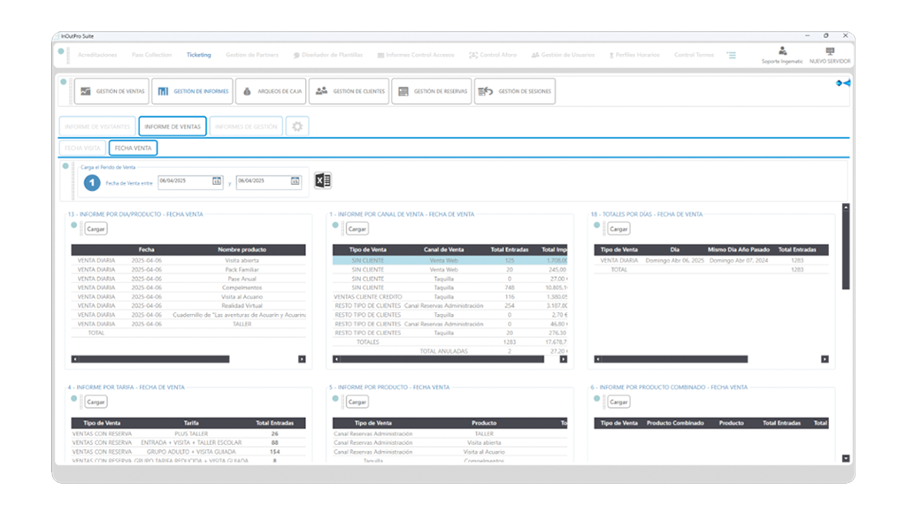This screenshot has height=513, width=906.
Task: Open the Ticketing menu item
Action: pos(199,55)
